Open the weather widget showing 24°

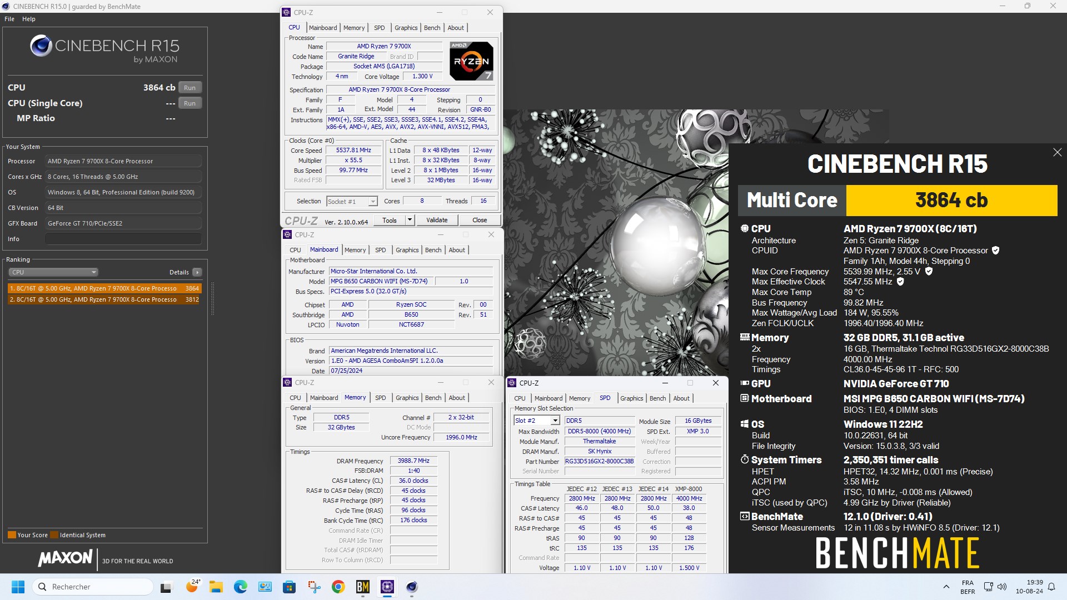(x=192, y=587)
